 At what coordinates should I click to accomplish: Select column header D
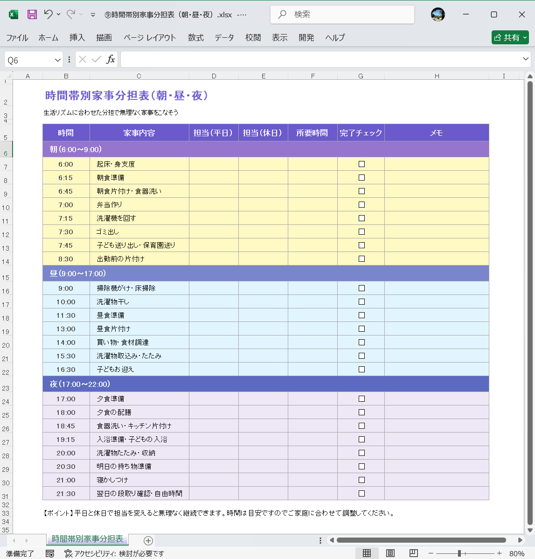pyautogui.click(x=214, y=76)
